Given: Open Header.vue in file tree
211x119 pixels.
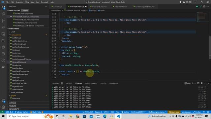Looking at the screenshot, I should coord(17,65).
